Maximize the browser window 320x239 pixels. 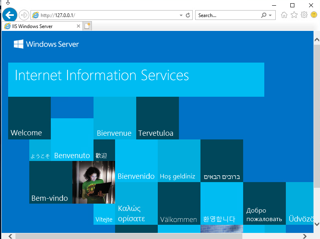[292, 5]
